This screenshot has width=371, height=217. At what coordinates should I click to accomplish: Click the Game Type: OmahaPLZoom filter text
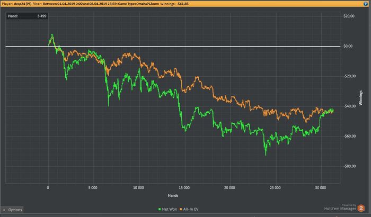[x=138, y=4]
